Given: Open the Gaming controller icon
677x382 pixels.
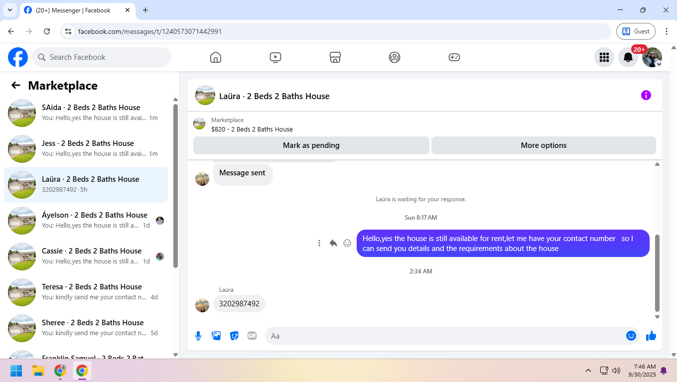Looking at the screenshot, I should (454, 57).
